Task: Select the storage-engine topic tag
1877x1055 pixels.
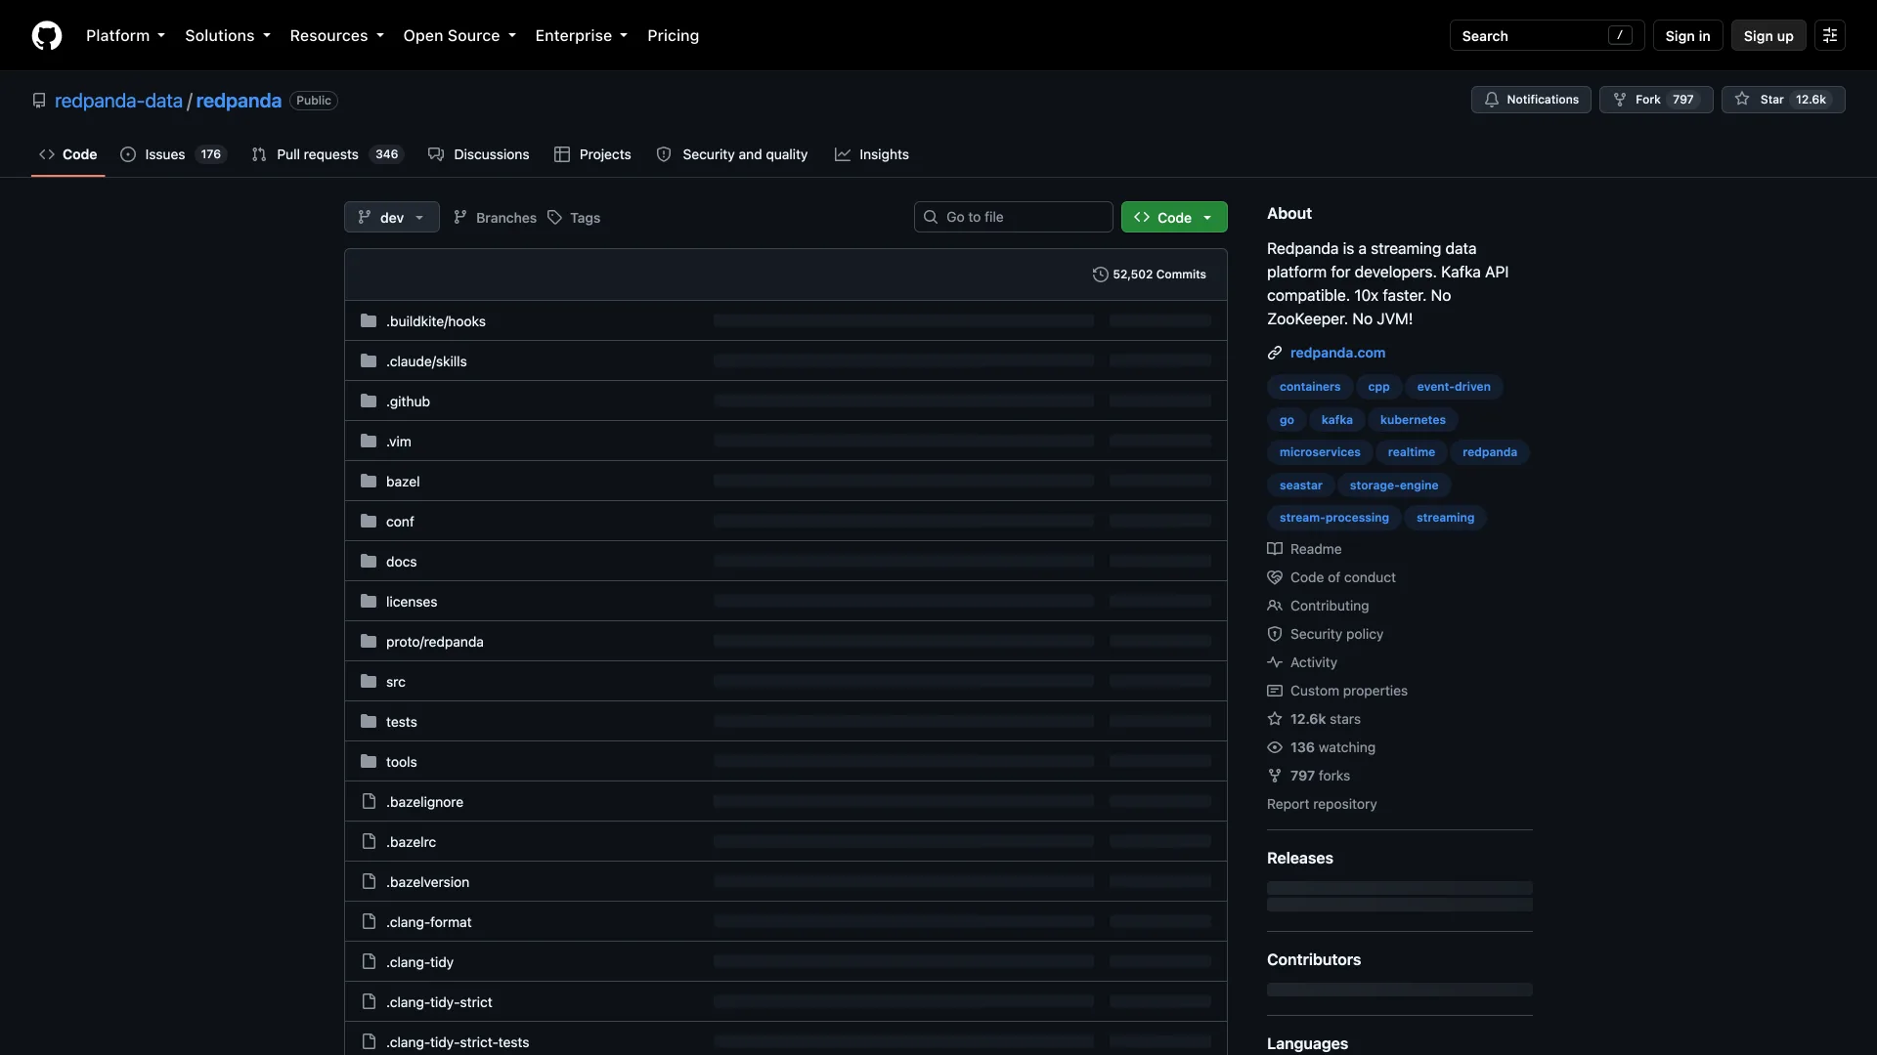Action: pyautogui.click(x=1393, y=485)
